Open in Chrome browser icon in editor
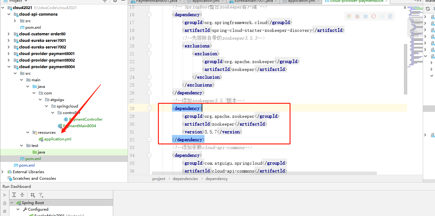Screen dimensions: 435x216 pyautogui.click(x=349, y=16)
